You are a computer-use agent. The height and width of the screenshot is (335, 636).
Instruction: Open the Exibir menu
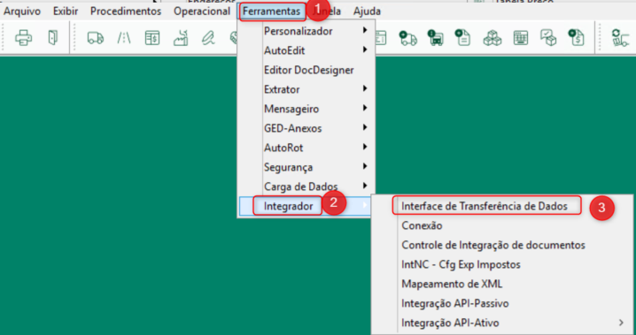(66, 11)
